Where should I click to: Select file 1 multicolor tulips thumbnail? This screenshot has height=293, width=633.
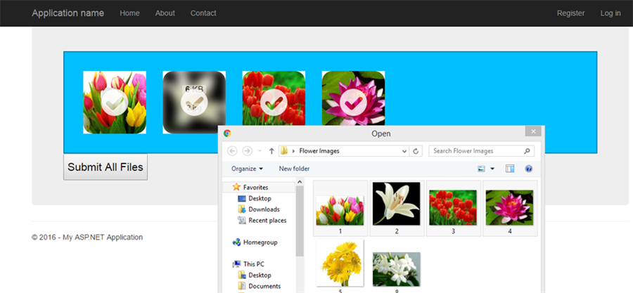click(x=340, y=210)
